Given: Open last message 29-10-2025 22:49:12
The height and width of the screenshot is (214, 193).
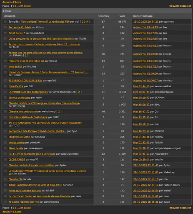Looking at the screenshot, I should coord(145,185).
